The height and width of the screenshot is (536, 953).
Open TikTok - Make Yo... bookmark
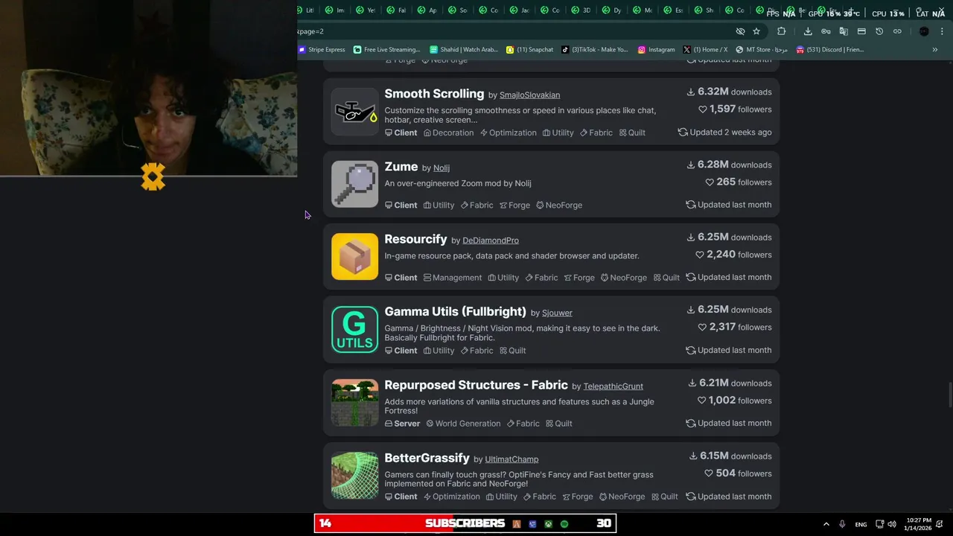click(595, 50)
